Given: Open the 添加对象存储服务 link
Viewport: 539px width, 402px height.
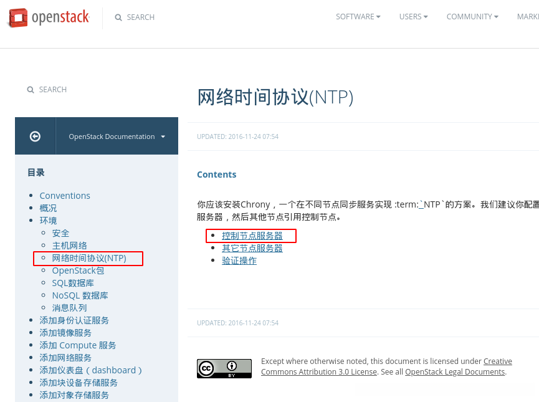Looking at the screenshot, I should 74,395.
